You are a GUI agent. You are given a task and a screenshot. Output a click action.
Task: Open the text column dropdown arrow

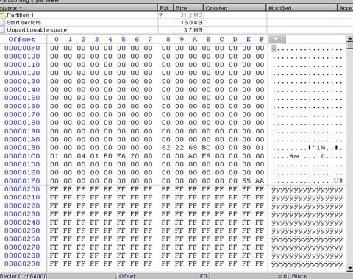[x=277, y=39]
